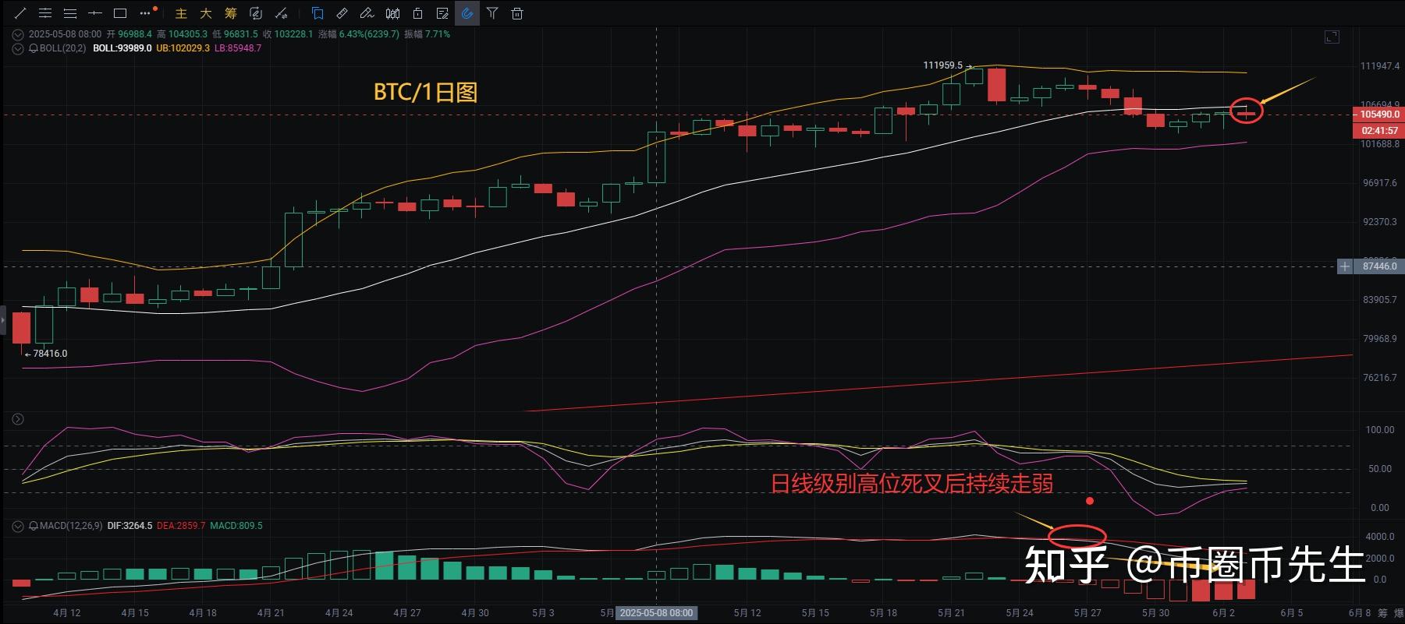Click the 111947.4 price axis label
The height and width of the screenshot is (624, 1405).
click(x=1380, y=66)
